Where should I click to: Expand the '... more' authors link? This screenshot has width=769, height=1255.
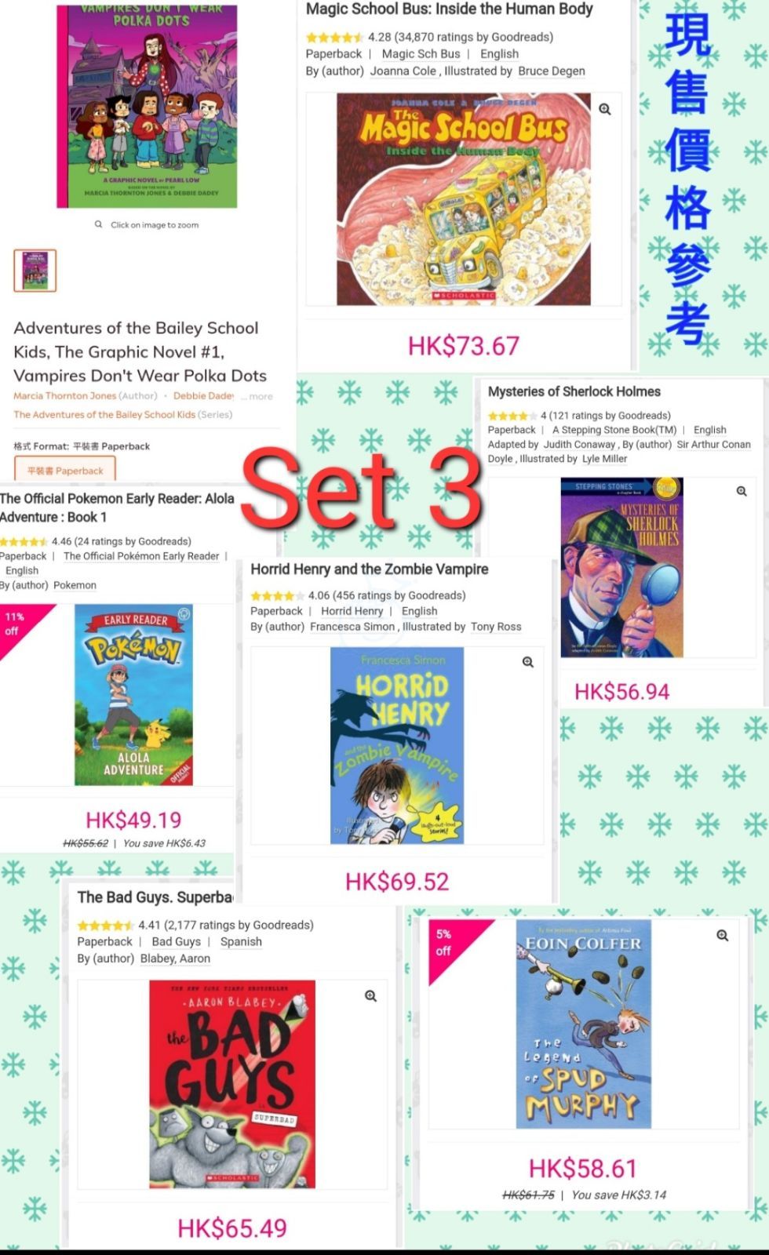click(257, 397)
